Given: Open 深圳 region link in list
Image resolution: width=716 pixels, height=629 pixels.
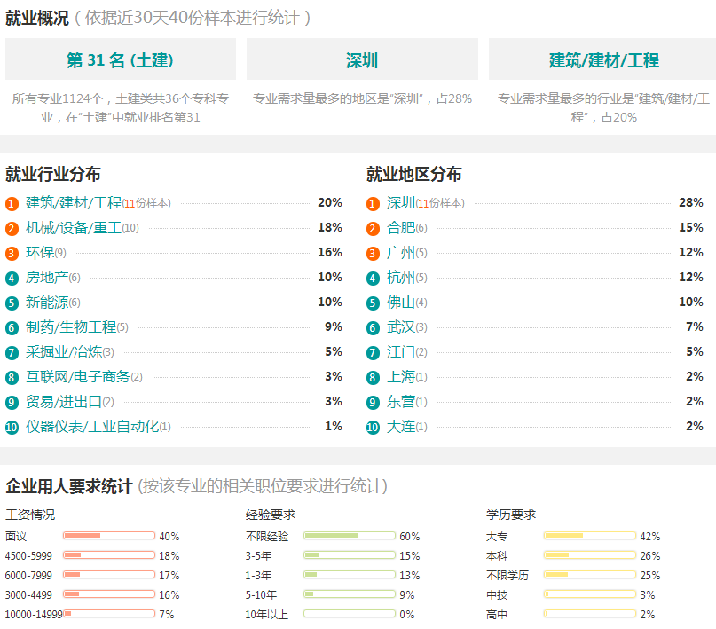Looking at the screenshot, I should point(401,202).
